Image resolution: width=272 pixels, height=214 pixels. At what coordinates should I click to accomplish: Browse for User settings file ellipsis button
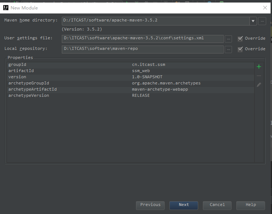[228, 39]
